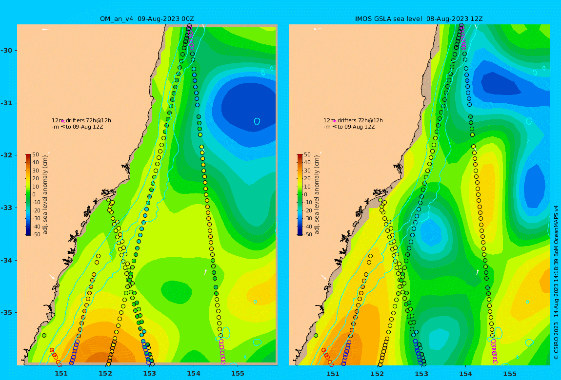Click the vertical CSIRO 2023 BoM OceanMAPS v4 credit
Image resolution: width=561 pixels, height=380 pixels.
556,282
